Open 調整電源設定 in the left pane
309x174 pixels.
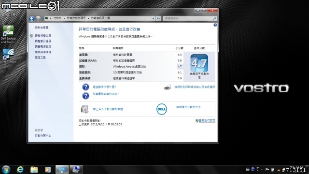pyautogui.click(x=43, y=46)
